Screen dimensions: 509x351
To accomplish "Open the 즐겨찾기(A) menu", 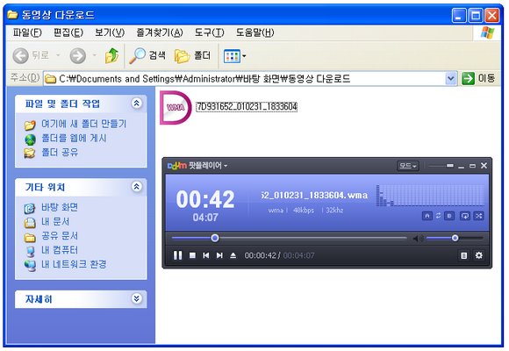I will [160, 32].
